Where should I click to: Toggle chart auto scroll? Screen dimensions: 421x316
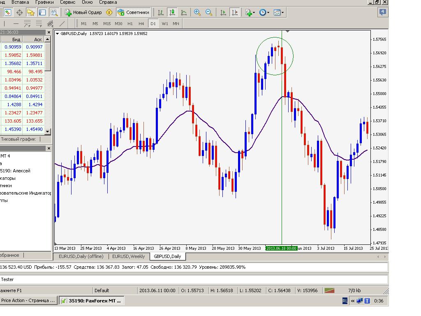pyautogui.click(x=223, y=12)
